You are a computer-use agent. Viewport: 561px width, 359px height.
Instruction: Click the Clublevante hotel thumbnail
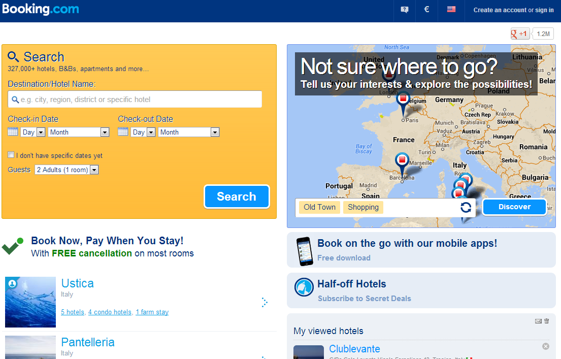[x=308, y=352]
